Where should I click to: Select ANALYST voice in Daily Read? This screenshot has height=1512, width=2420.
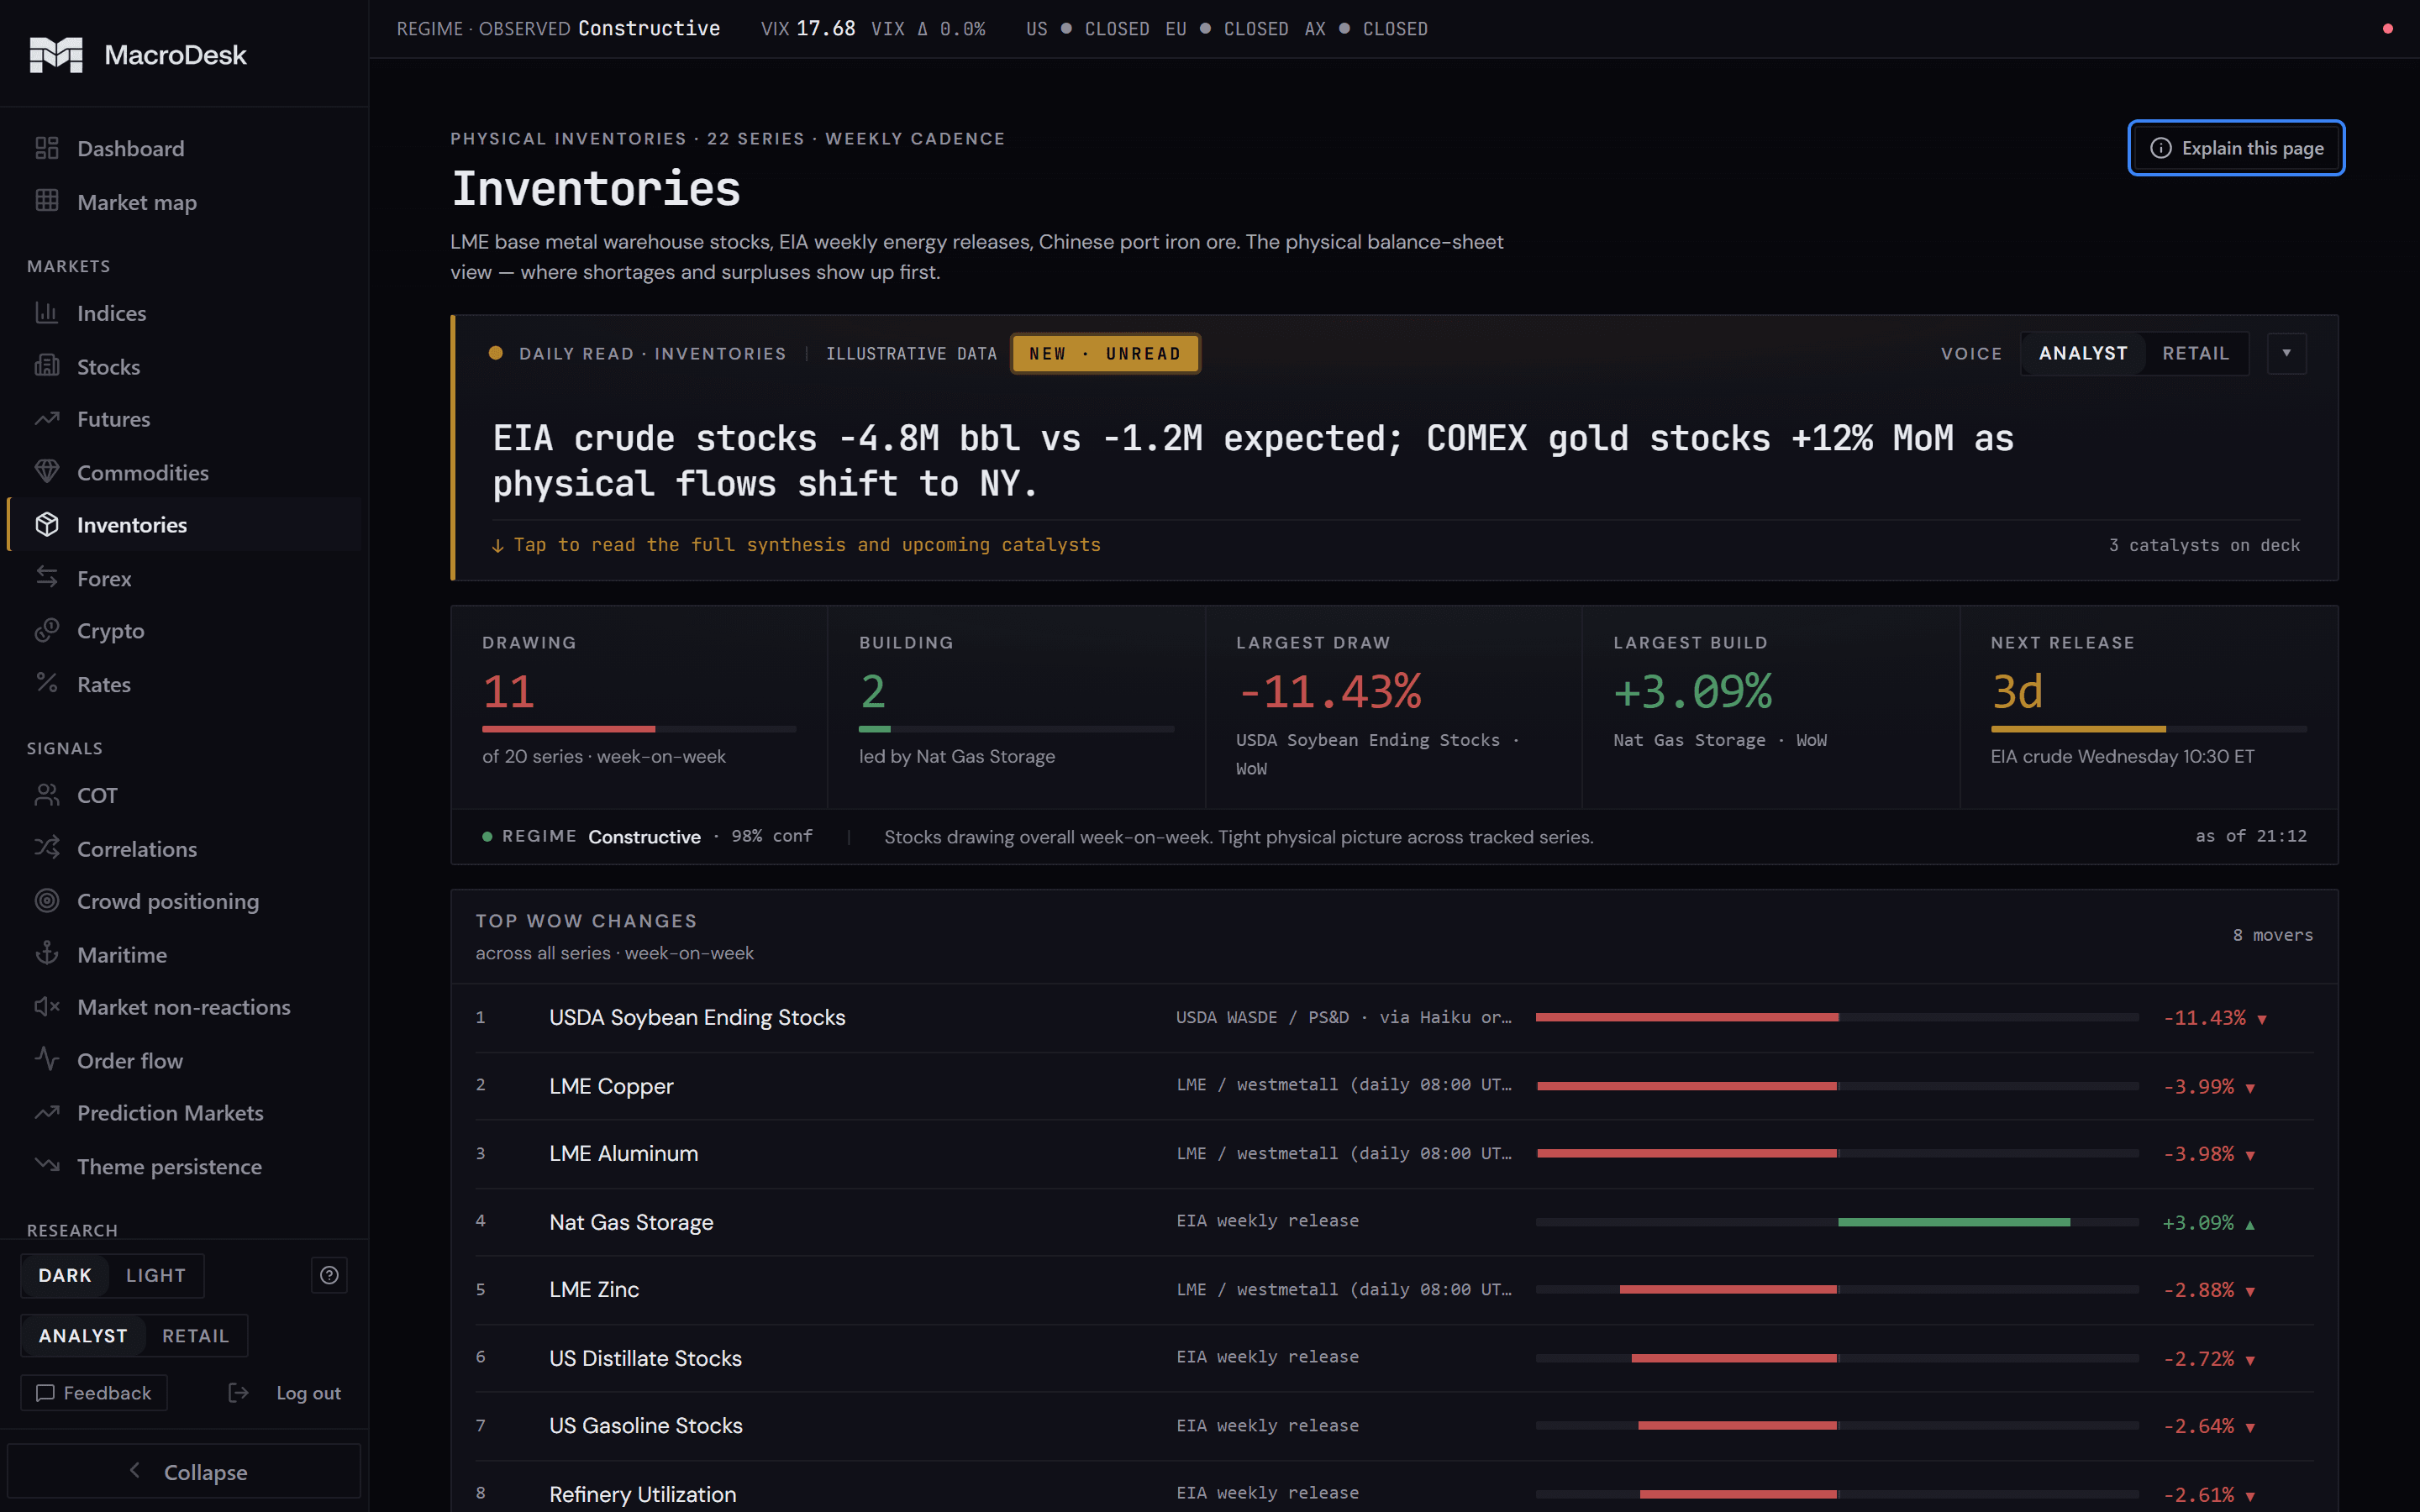pyautogui.click(x=2083, y=354)
